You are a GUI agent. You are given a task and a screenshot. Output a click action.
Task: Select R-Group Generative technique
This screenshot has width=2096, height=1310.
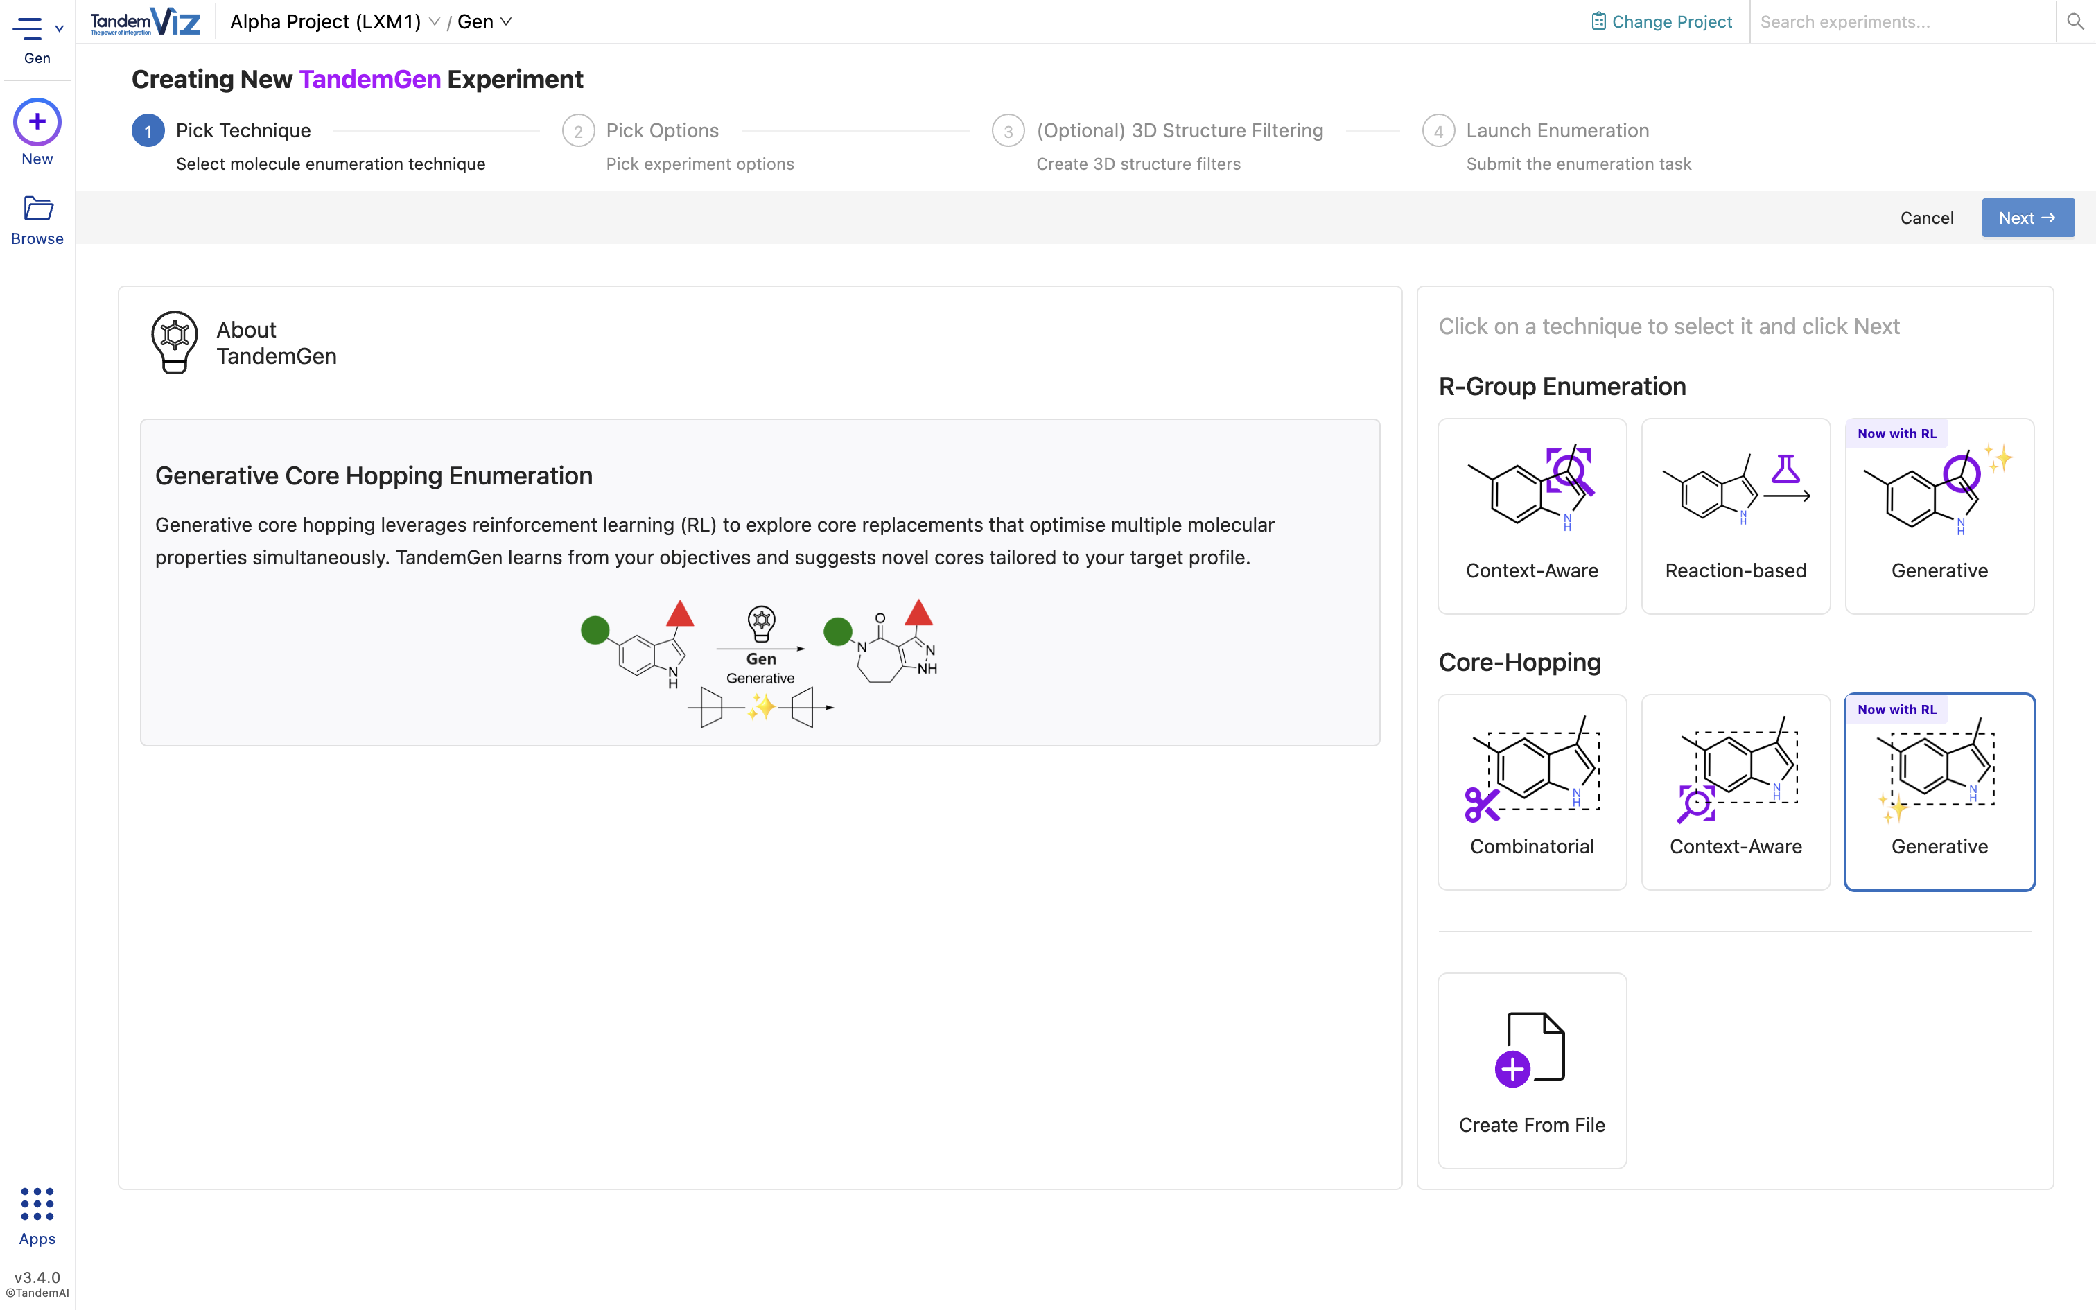(x=1939, y=516)
